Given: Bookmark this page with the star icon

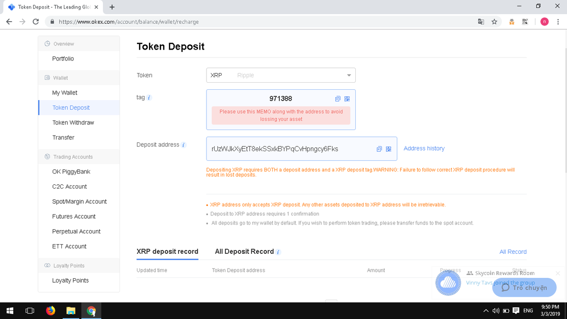Looking at the screenshot, I should 494,22.
